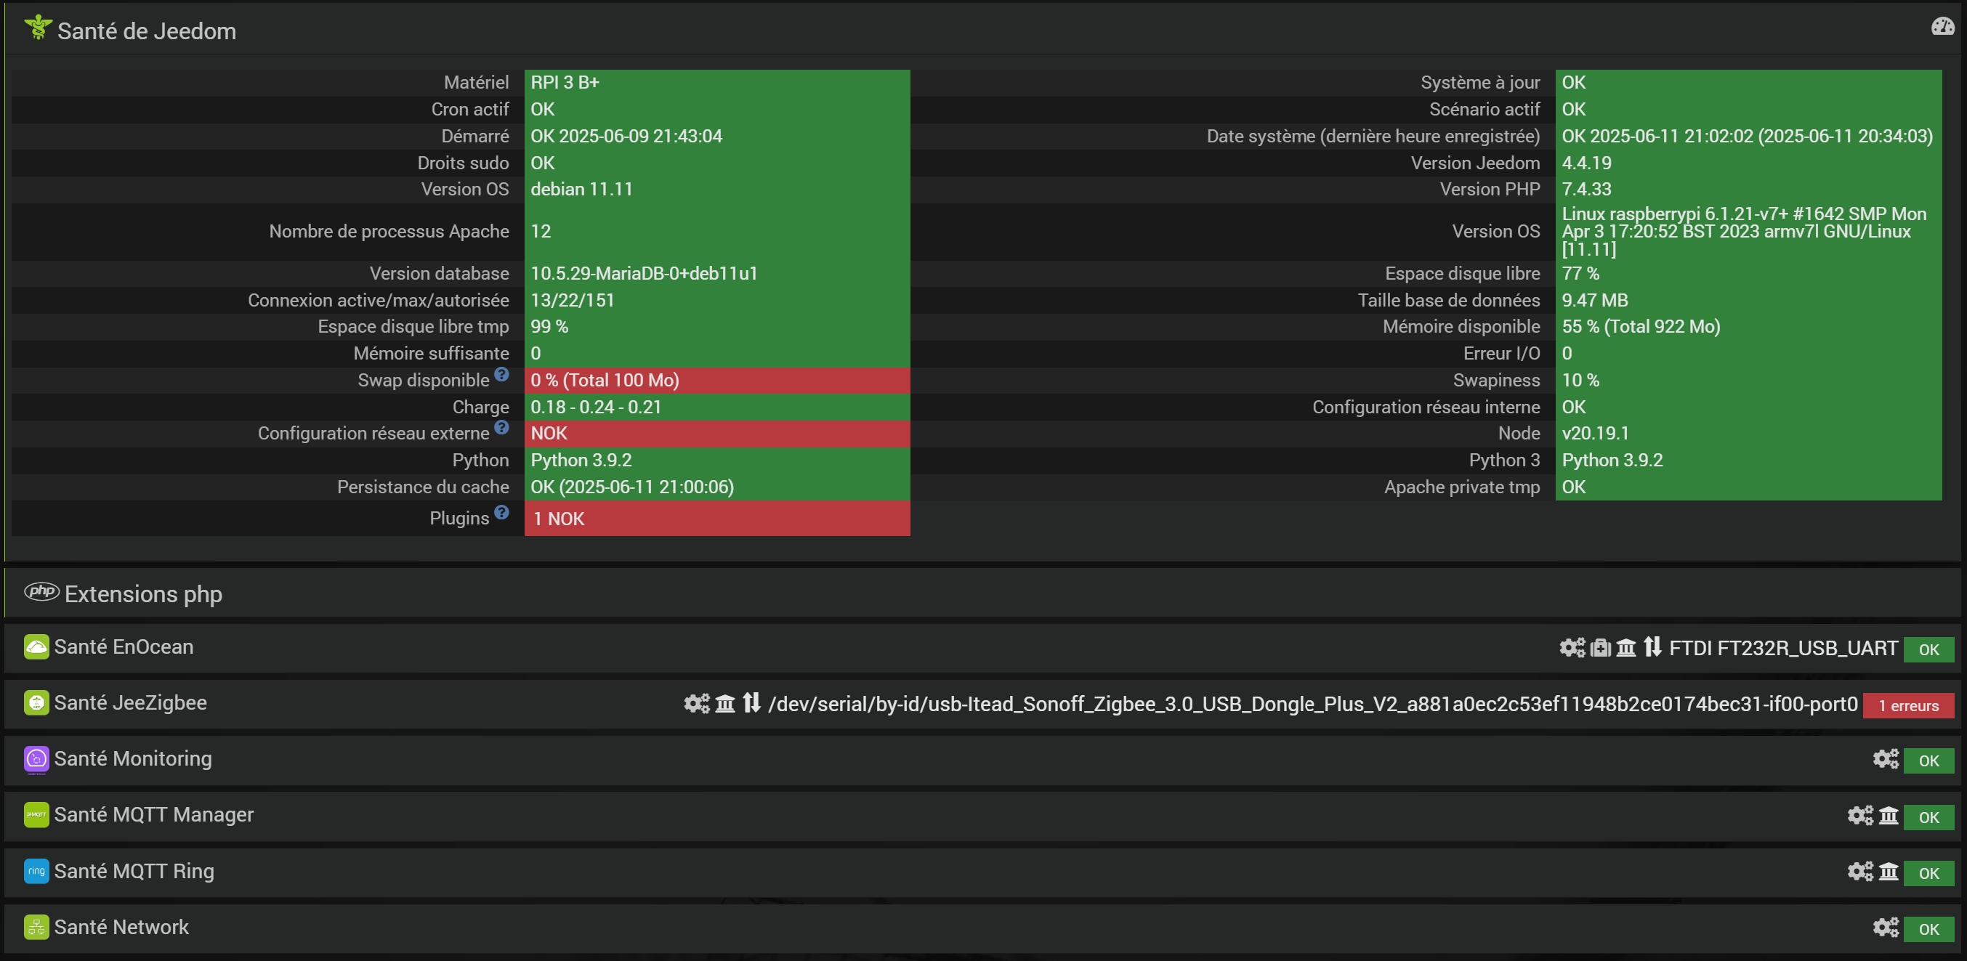Expand the Santé EnOcean panel
Image resolution: width=1967 pixels, height=961 pixels.
point(982,648)
